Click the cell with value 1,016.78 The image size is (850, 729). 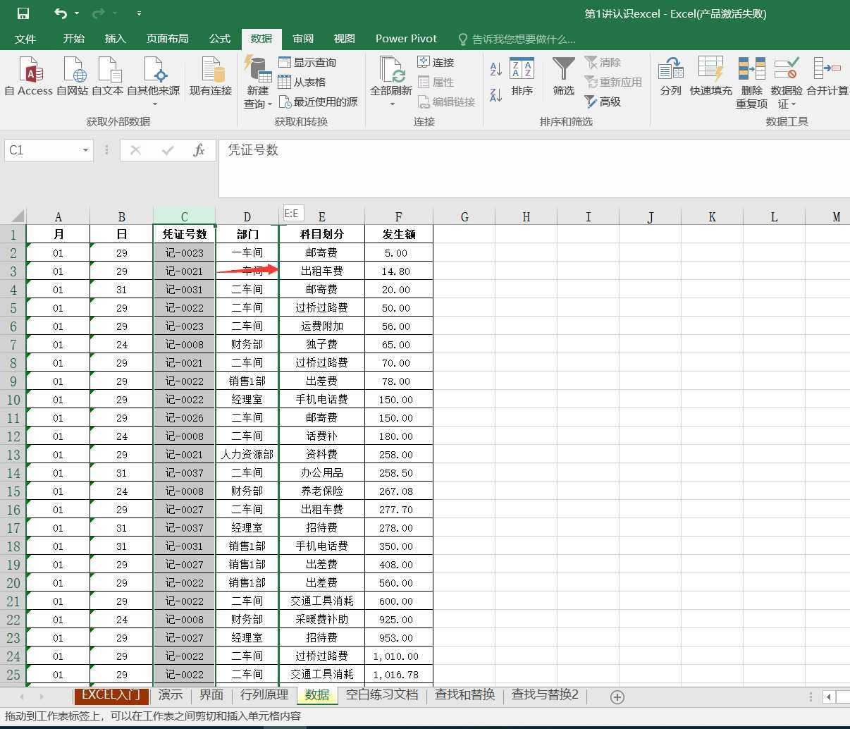tap(398, 675)
